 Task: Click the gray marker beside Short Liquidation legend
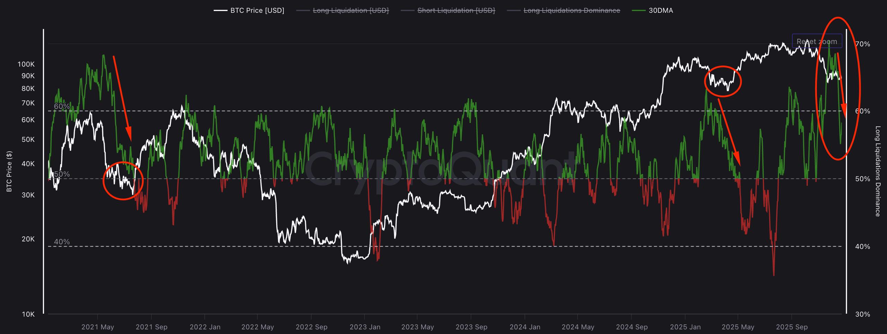pos(407,10)
